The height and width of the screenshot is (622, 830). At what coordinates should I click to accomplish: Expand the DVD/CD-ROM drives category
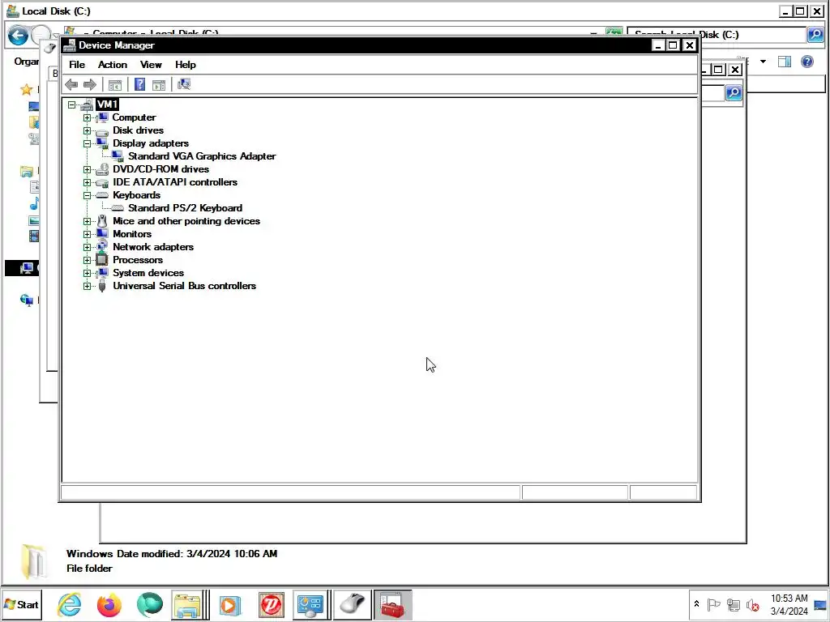coord(87,169)
